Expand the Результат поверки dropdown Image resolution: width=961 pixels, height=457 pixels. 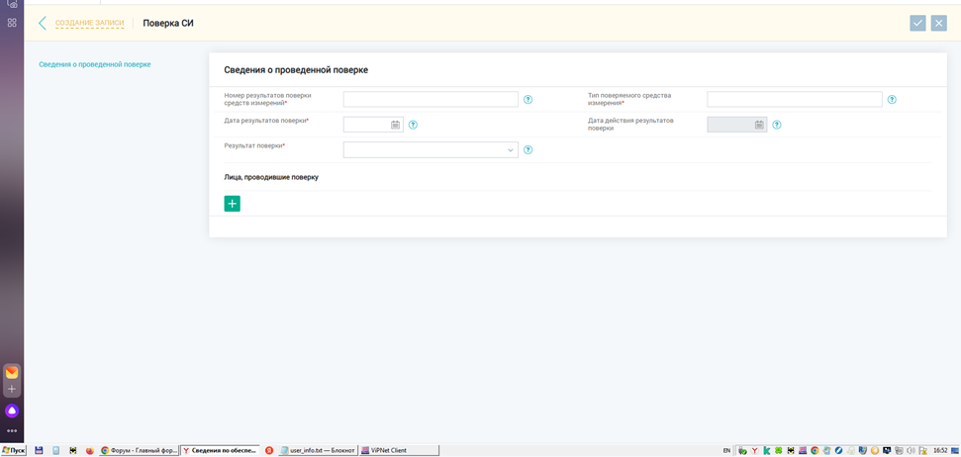tap(511, 150)
